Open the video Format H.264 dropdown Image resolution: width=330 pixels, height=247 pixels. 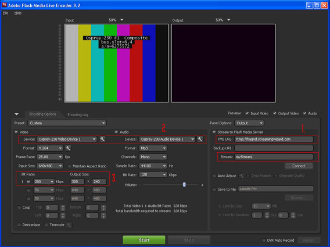(x=50, y=148)
